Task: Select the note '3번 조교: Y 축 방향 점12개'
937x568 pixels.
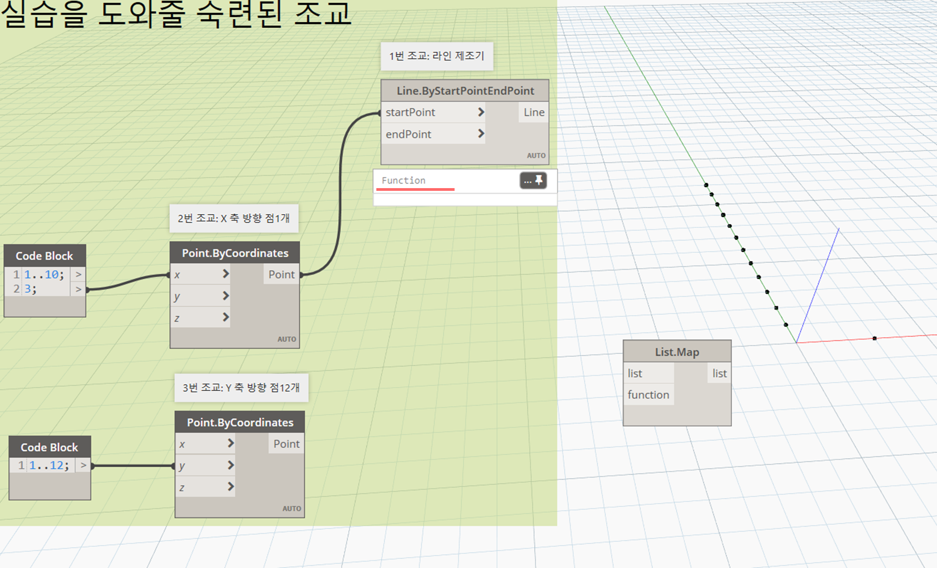Action: [x=241, y=388]
